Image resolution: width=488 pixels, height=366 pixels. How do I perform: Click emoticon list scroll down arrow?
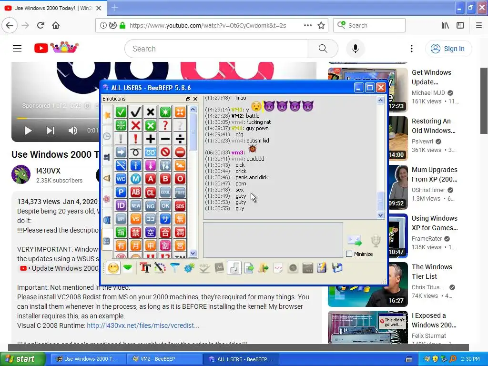point(193,254)
